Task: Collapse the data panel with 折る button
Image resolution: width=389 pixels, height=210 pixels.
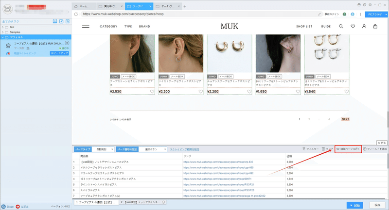Action: pos(382,143)
